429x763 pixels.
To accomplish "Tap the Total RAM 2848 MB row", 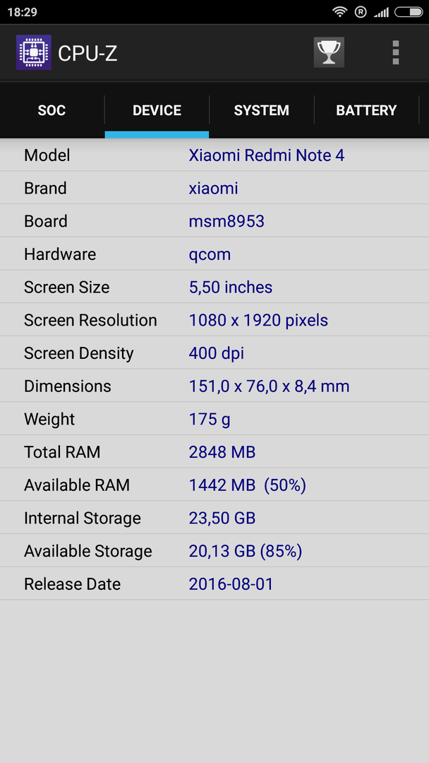I will click(214, 451).
